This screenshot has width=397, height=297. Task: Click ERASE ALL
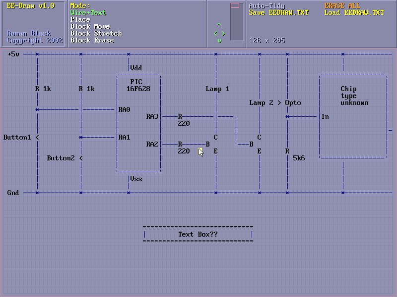pyautogui.click(x=342, y=6)
